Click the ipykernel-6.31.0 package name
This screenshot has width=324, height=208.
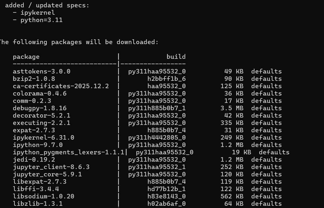pos(43,137)
